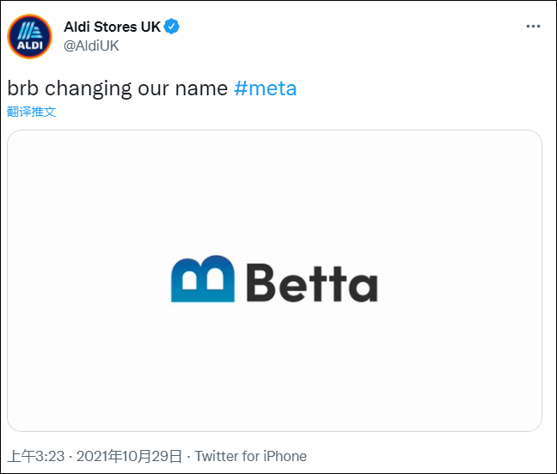The width and height of the screenshot is (557, 474).
Task: Click the blue Betta 'B' logo mark
Action: tap(202, 279)
